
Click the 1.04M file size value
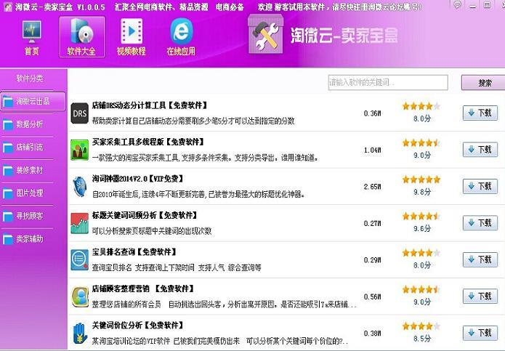(x=372, y=150)
